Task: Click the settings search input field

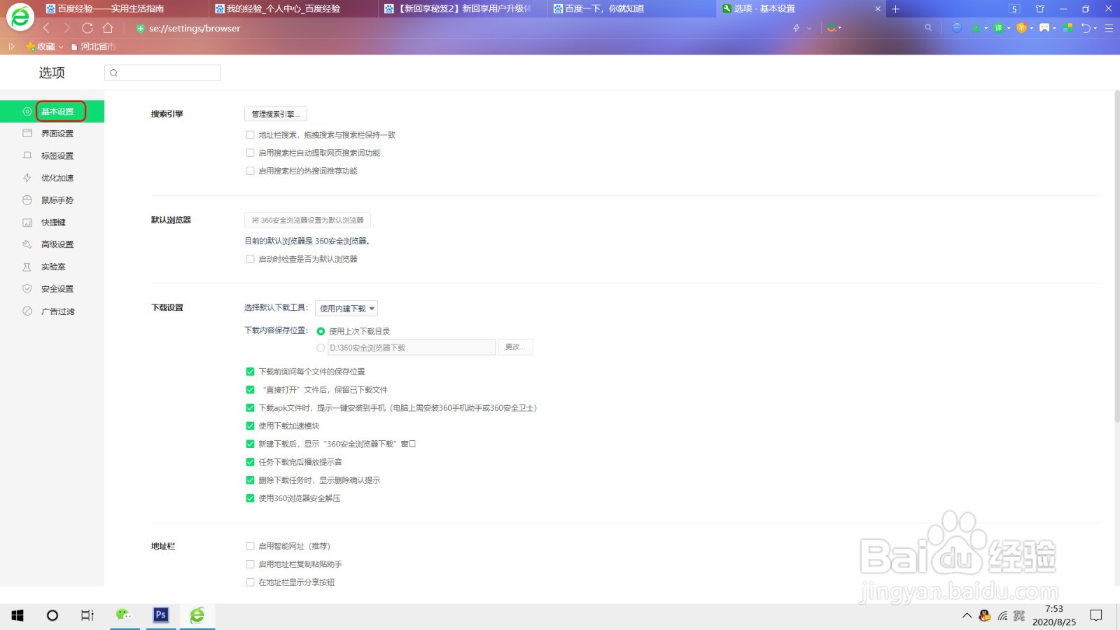Action: click(162, 73)
